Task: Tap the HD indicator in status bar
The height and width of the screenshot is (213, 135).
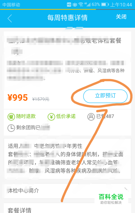Action: [x=69, y=5]
